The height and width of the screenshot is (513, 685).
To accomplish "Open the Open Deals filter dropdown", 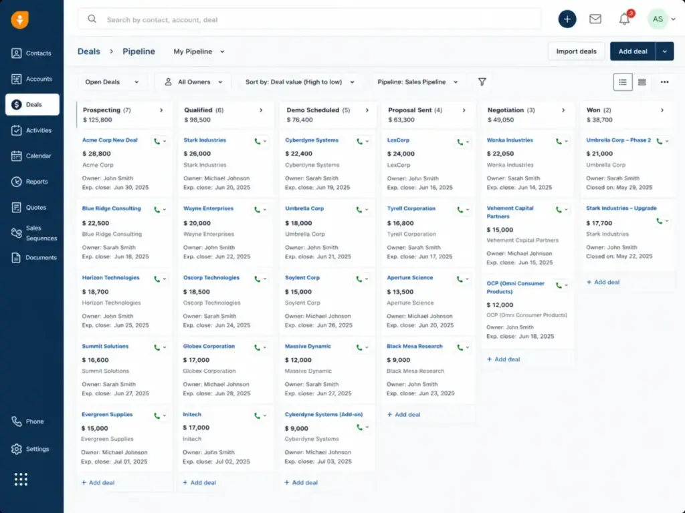I will point(112,82).
